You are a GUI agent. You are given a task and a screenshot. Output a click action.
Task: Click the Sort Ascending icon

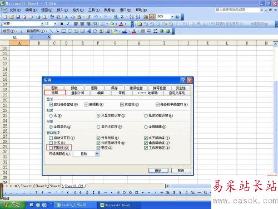[131, 17]
